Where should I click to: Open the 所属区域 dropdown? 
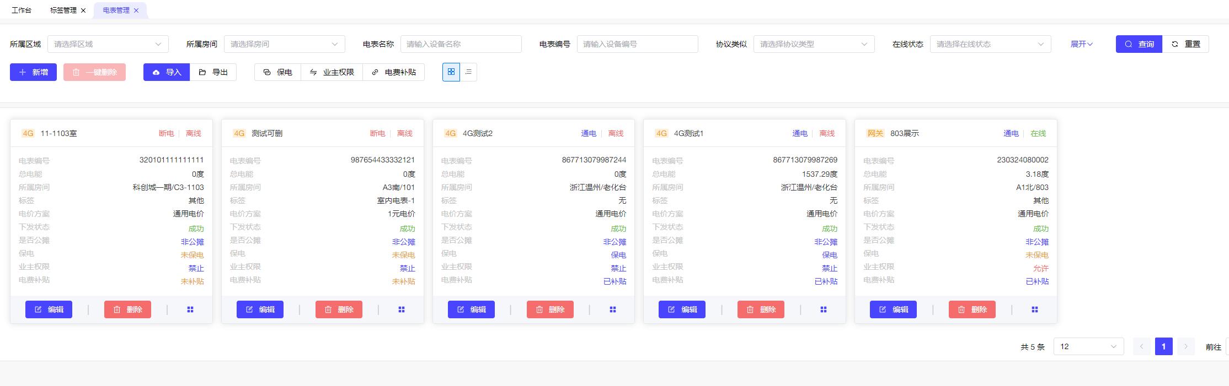pos(108,44)
